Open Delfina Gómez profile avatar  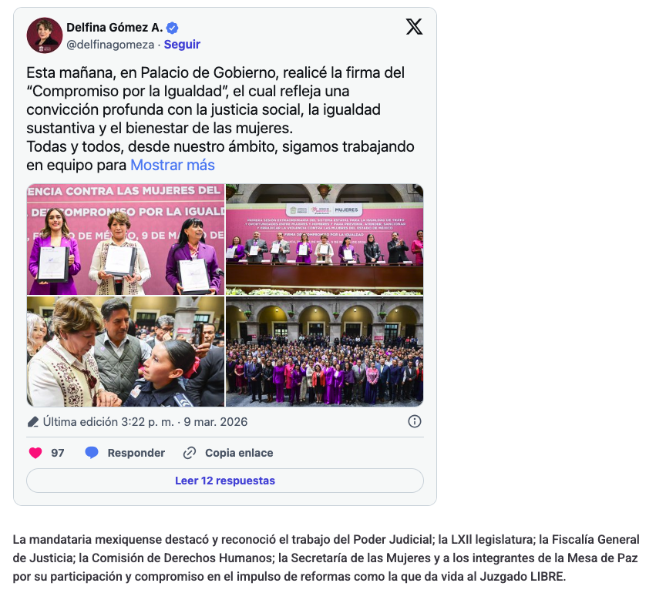click(45, 35)
